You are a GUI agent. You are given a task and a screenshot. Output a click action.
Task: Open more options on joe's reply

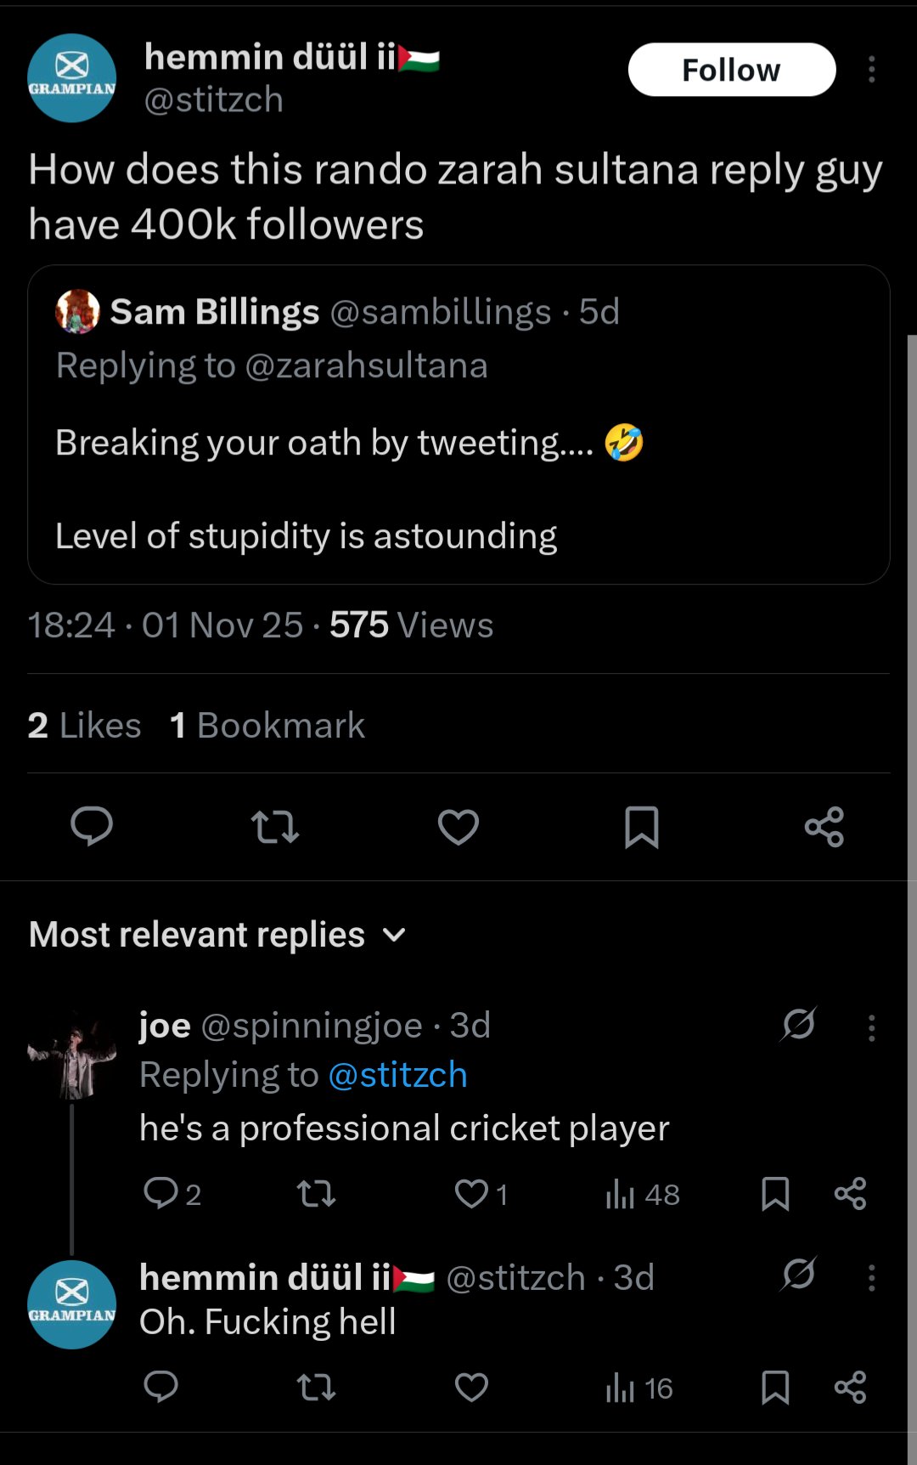[x=871, y=1028]
